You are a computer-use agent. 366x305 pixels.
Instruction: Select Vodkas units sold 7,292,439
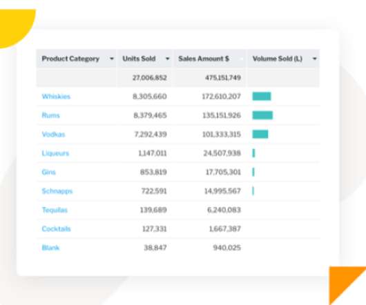pos(151,135)
